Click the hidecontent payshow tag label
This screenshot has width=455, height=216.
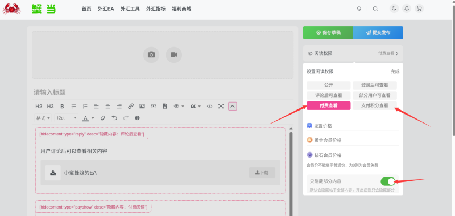tap(93, 207)
